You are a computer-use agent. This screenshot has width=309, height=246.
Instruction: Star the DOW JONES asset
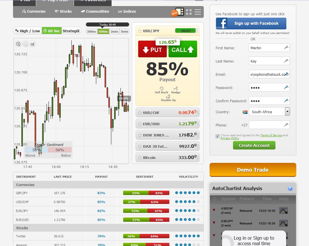[140, 135]
